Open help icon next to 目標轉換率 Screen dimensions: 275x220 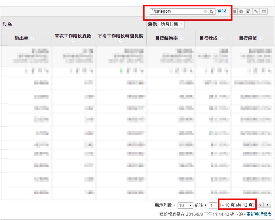pos(182,38)
